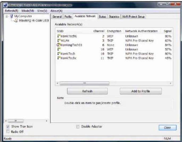Click the network list horizontal scrollbar thumb
This screenshot has width=182, height=142.
tap(84, 83)
